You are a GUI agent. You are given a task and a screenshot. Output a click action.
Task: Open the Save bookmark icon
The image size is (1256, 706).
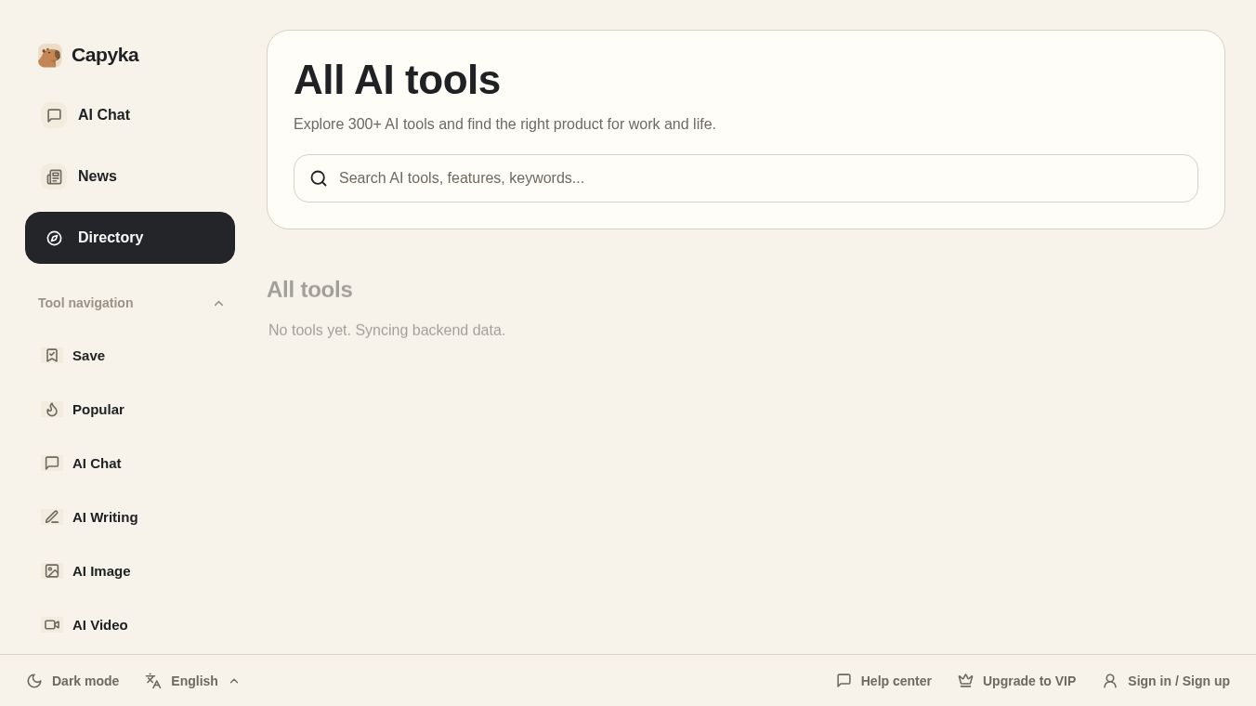click(52, 355)
